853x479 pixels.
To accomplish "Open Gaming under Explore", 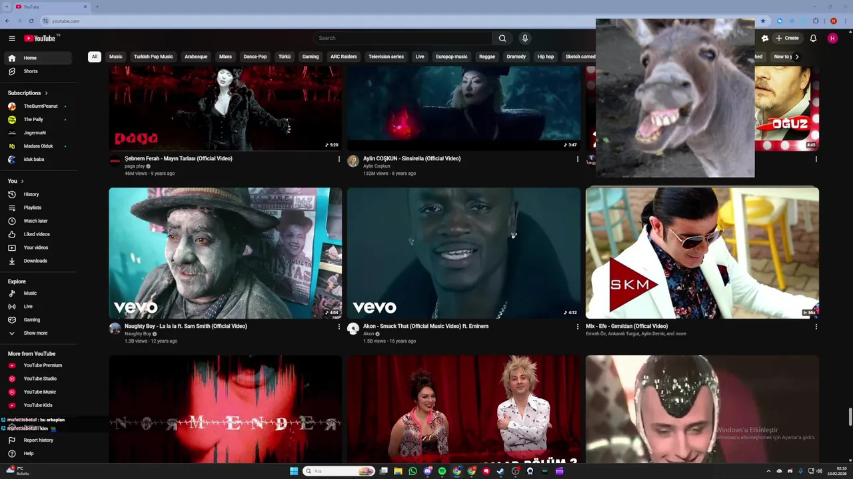I will tap(39, 320).
